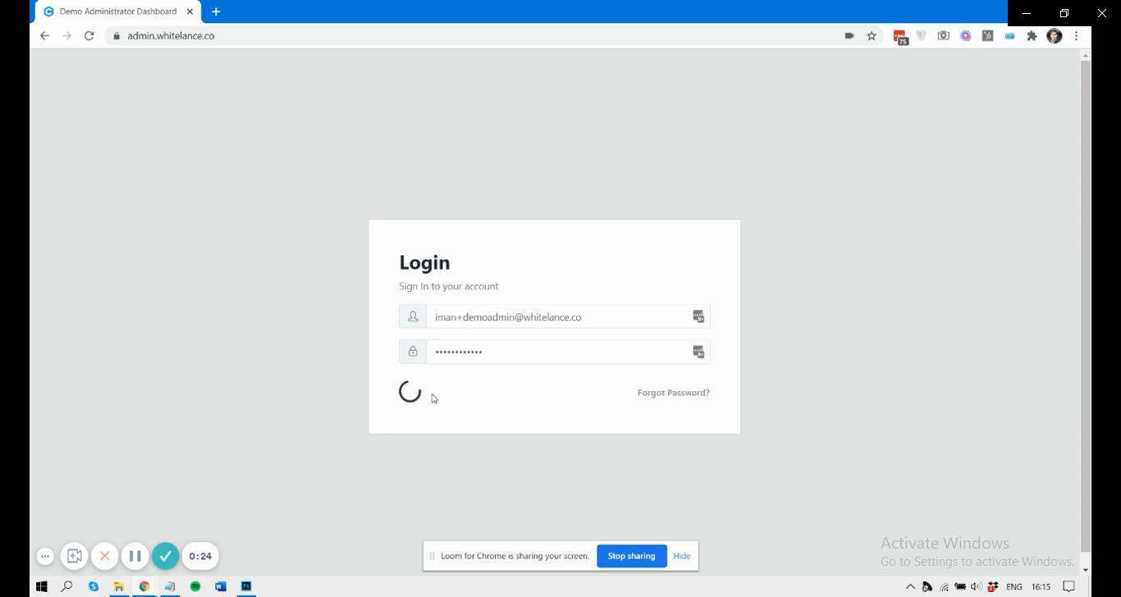Switch the ENG input language
The image size is (1121, 597).
coord(1014,586)
